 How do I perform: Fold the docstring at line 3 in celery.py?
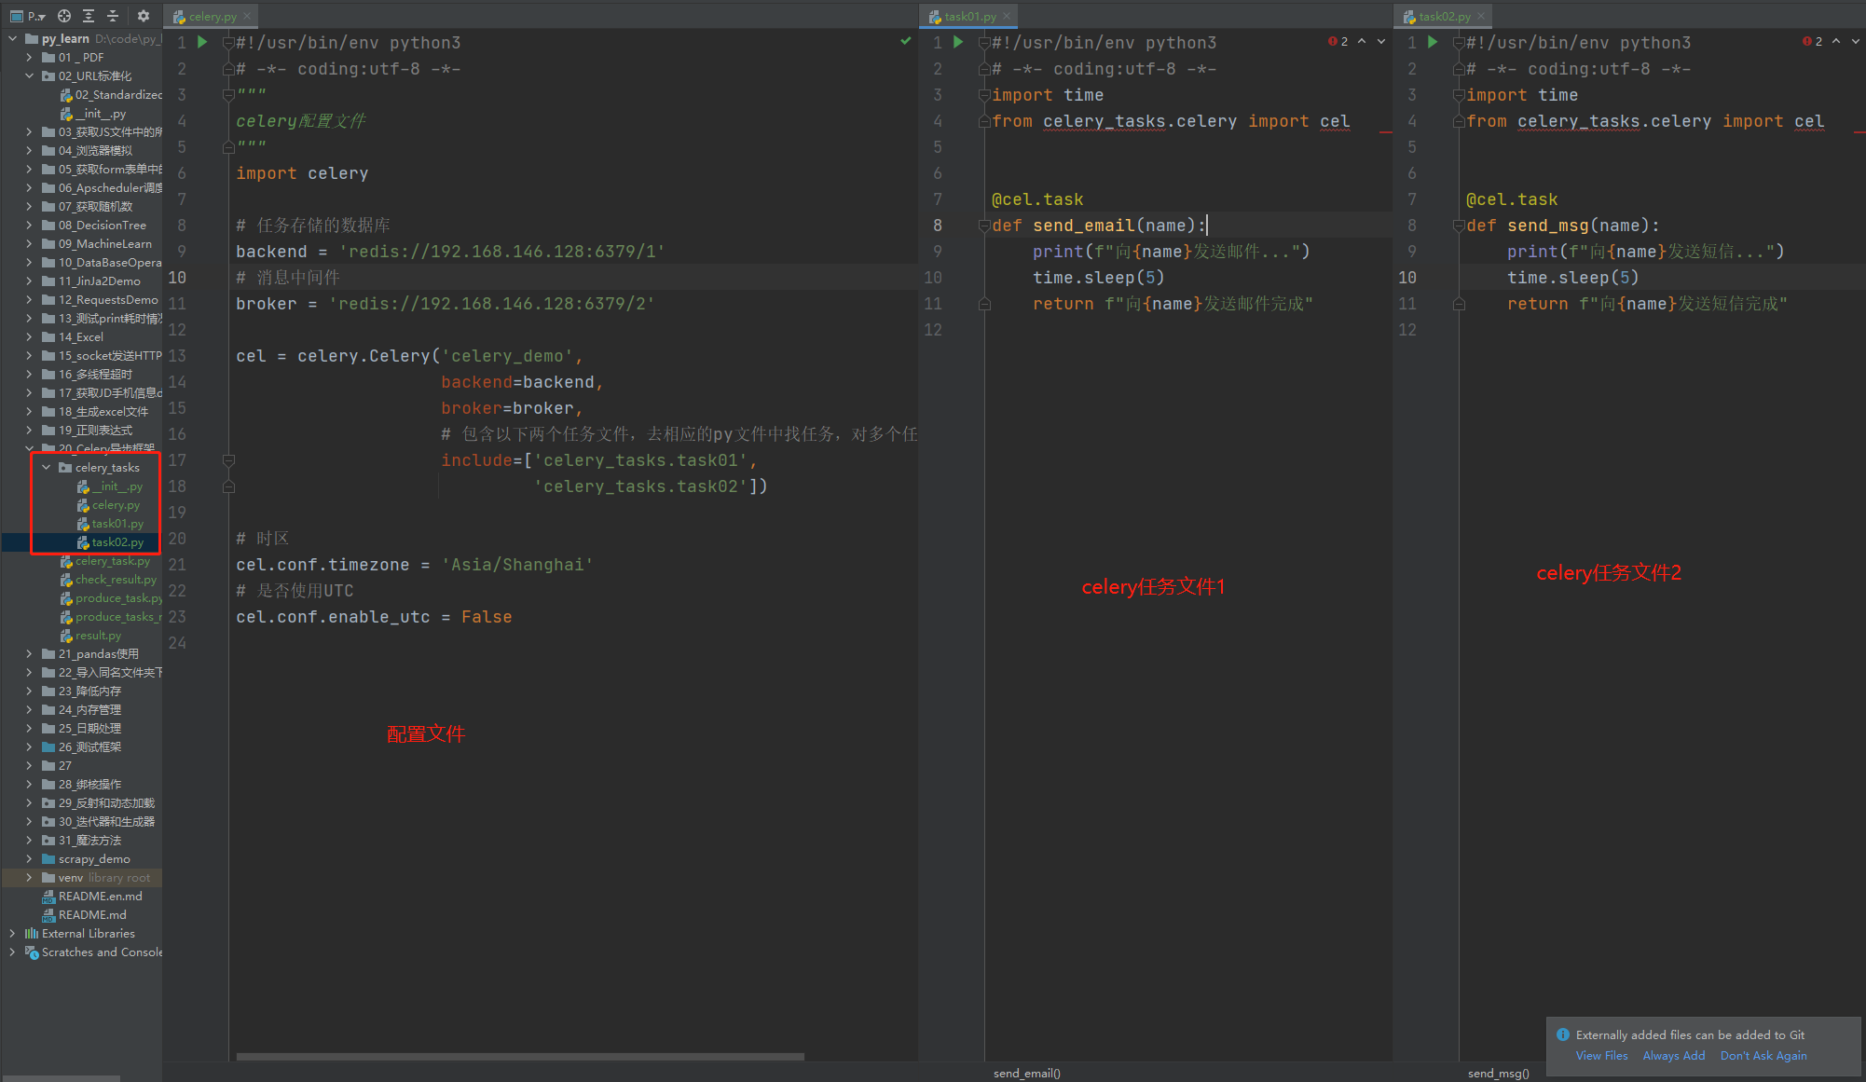tap(228, 95)
